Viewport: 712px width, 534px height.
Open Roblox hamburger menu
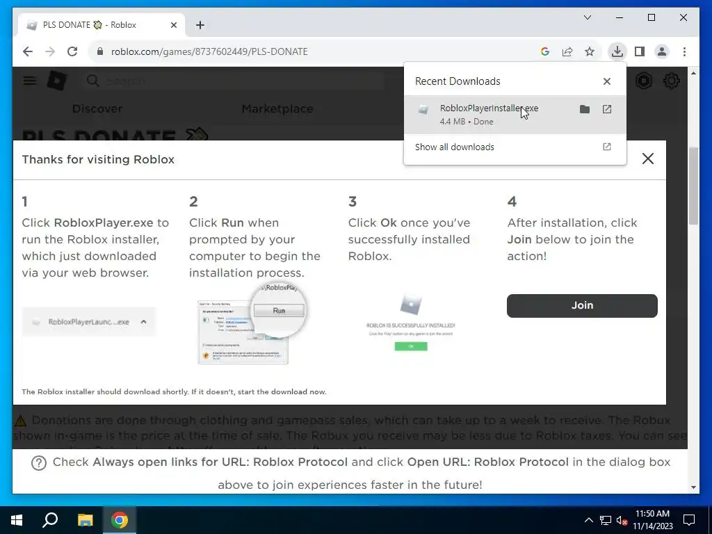[30, 81]
